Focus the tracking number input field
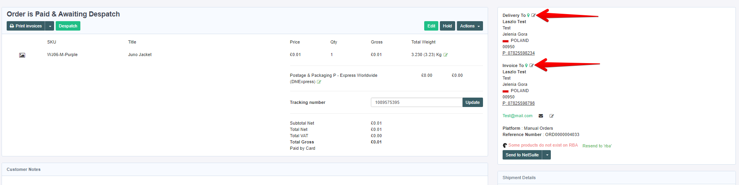 pos(416,102)
